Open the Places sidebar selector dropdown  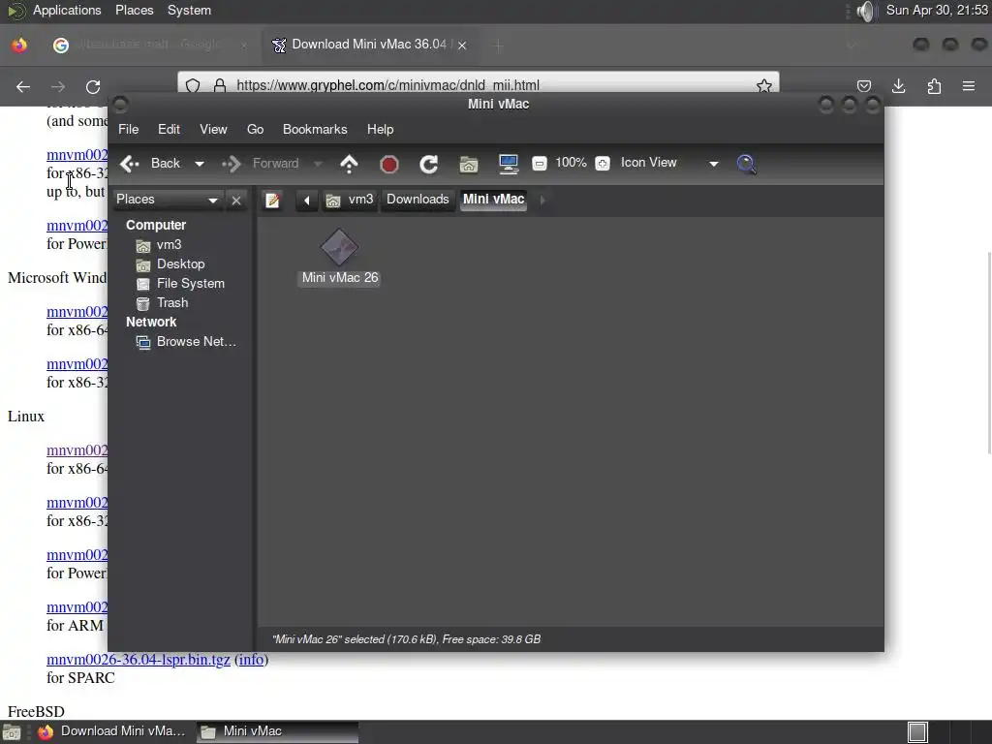[x=167, y=200]
